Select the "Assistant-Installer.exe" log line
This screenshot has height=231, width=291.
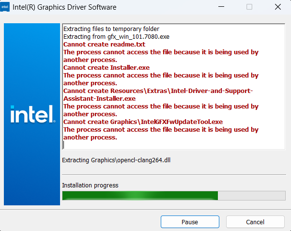99,99
